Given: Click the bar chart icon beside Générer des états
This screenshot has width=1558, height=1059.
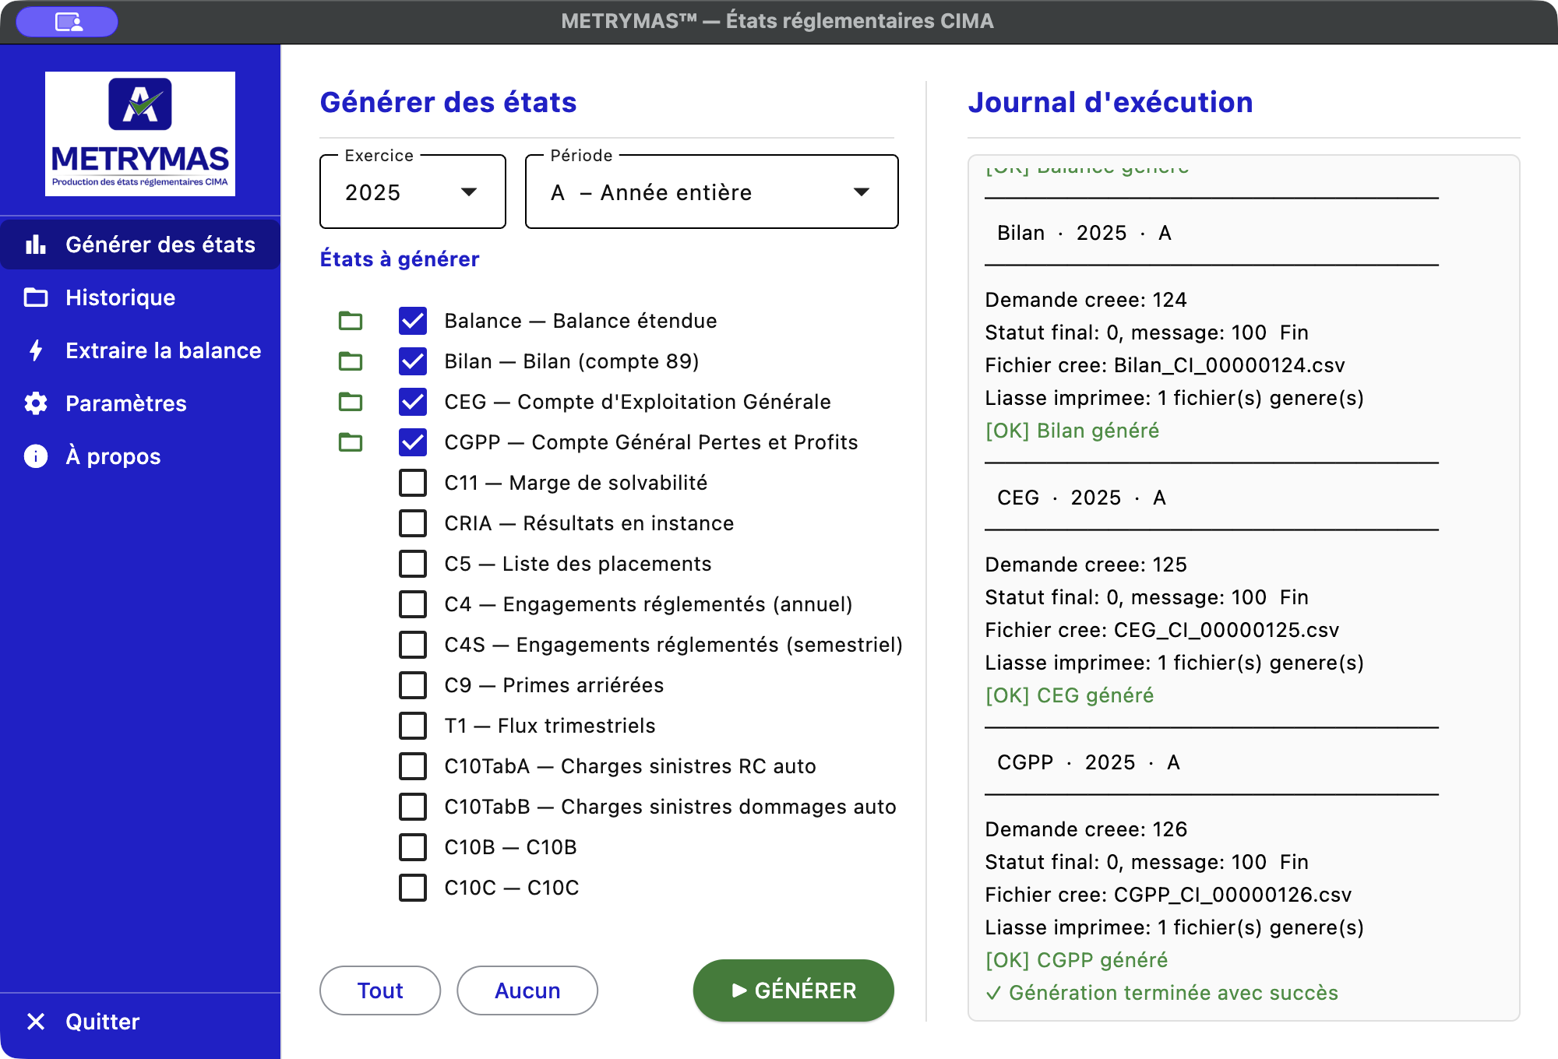Looking at the screenshot, I should point(36,245).
